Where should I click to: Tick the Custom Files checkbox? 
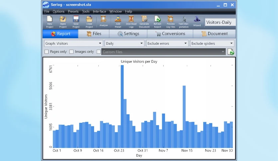pyautogui.click(x=99, y=52)
